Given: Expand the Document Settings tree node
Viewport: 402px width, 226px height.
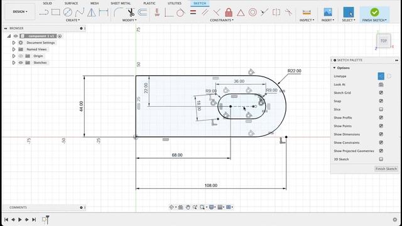Looking at the screenshot, I should [14, 43].
